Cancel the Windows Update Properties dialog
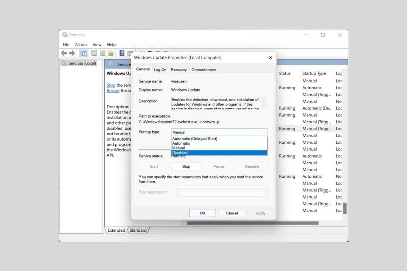 coord(232,213)
